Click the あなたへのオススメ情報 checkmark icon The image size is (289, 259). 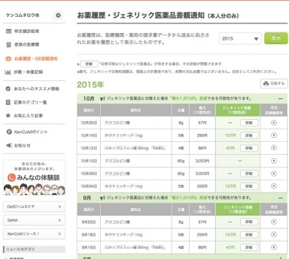coord(8,89)
